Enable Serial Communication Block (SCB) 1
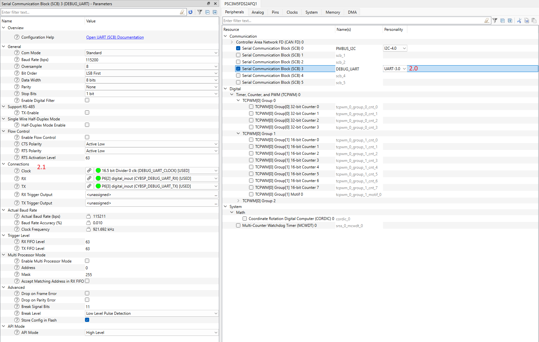This screenshot has width=539, height=342. (238, 55)
